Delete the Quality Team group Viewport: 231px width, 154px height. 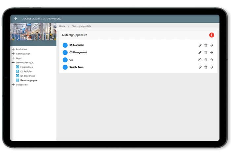tap(206, 67)
